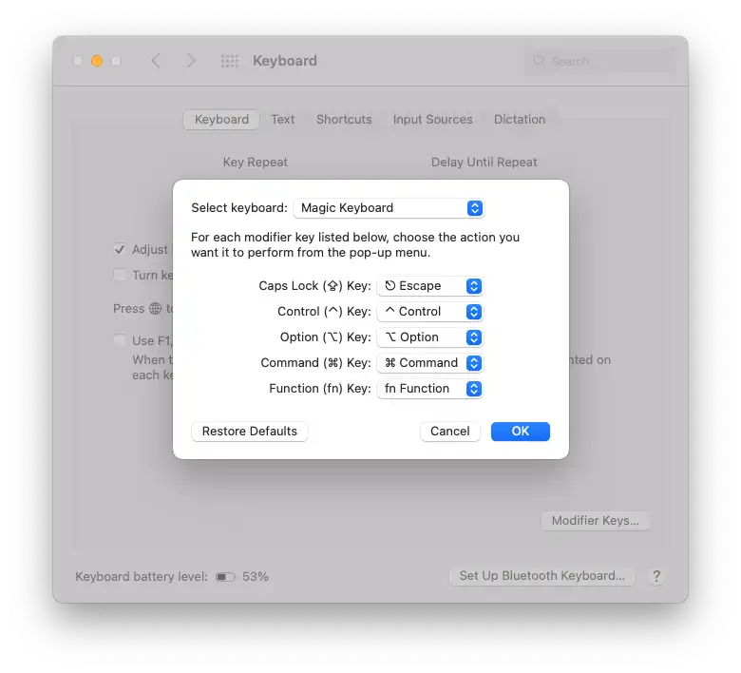Click the search magnifier icon
The width and height of the screenshot is (741, 673).
tap(539, 61)
